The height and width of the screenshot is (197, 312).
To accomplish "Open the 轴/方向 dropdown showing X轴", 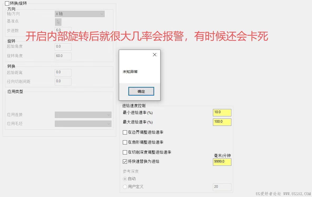I will (x=80, y=14).
